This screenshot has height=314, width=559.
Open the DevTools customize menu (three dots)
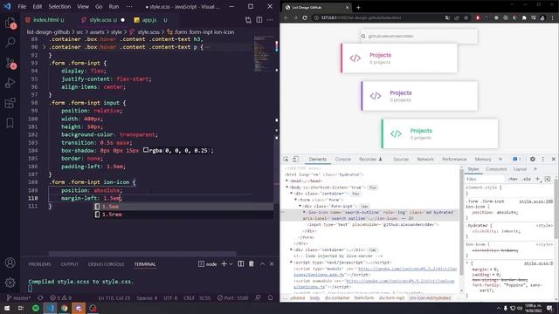point(543,159)
